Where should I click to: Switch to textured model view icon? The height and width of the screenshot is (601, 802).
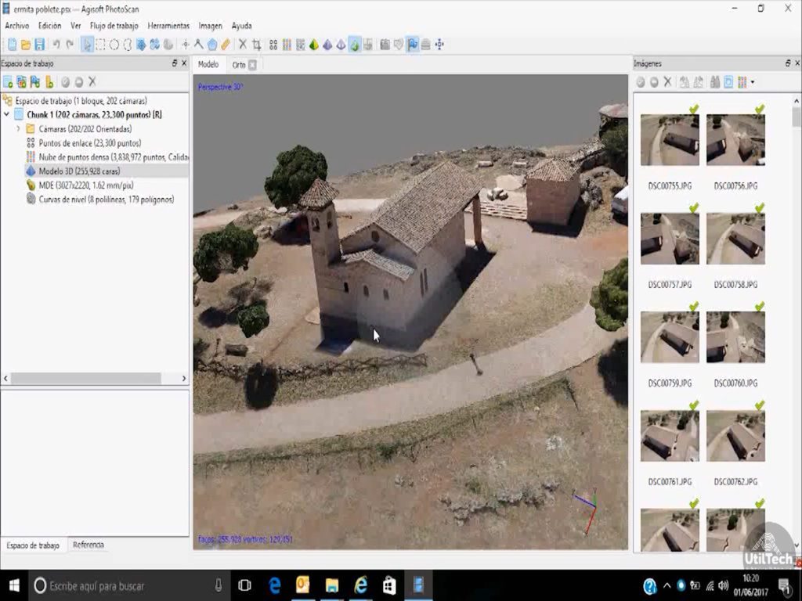click(x=355, y=45)
